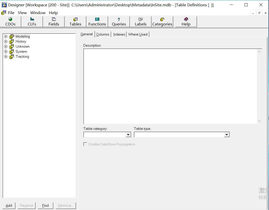This screenshot has width=269, height=210.
Task: Expand the Modeling tree node
Action: pyautogui.click(x=6, y=37)
